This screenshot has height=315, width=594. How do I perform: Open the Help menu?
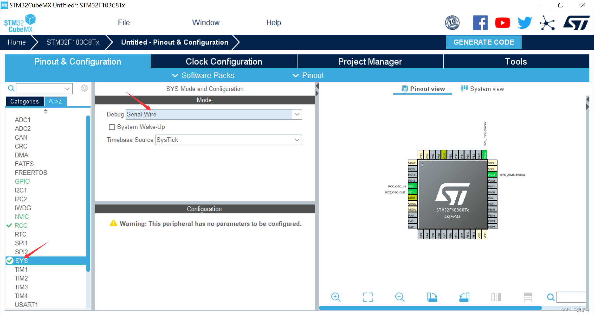click(274, 23)
